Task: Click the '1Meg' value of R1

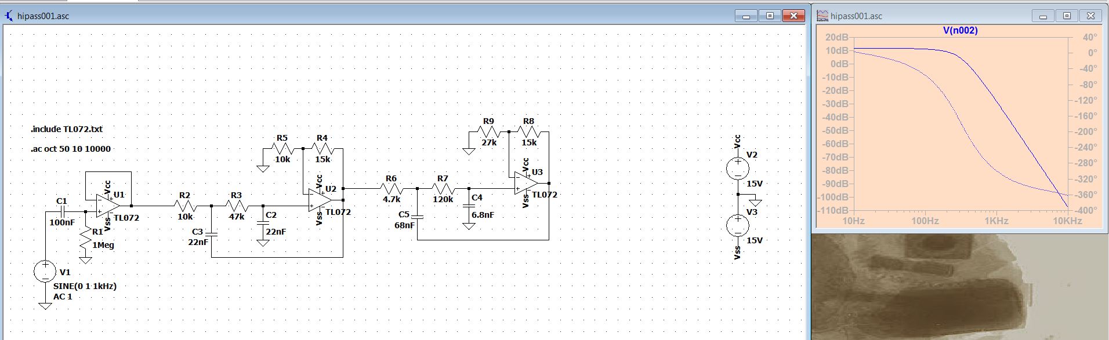Action: click(x=103, y=245)
